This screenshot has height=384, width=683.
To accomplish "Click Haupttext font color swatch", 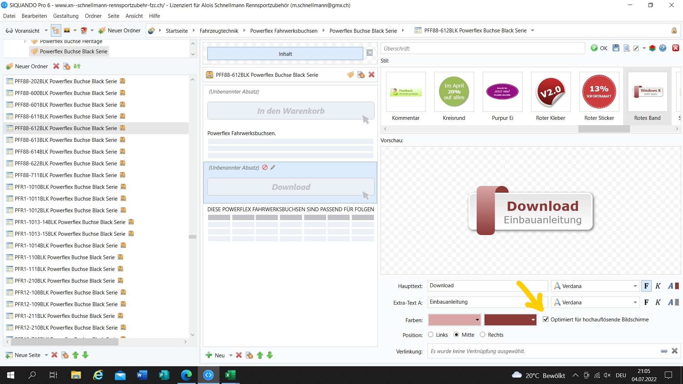I will [673, 286].
